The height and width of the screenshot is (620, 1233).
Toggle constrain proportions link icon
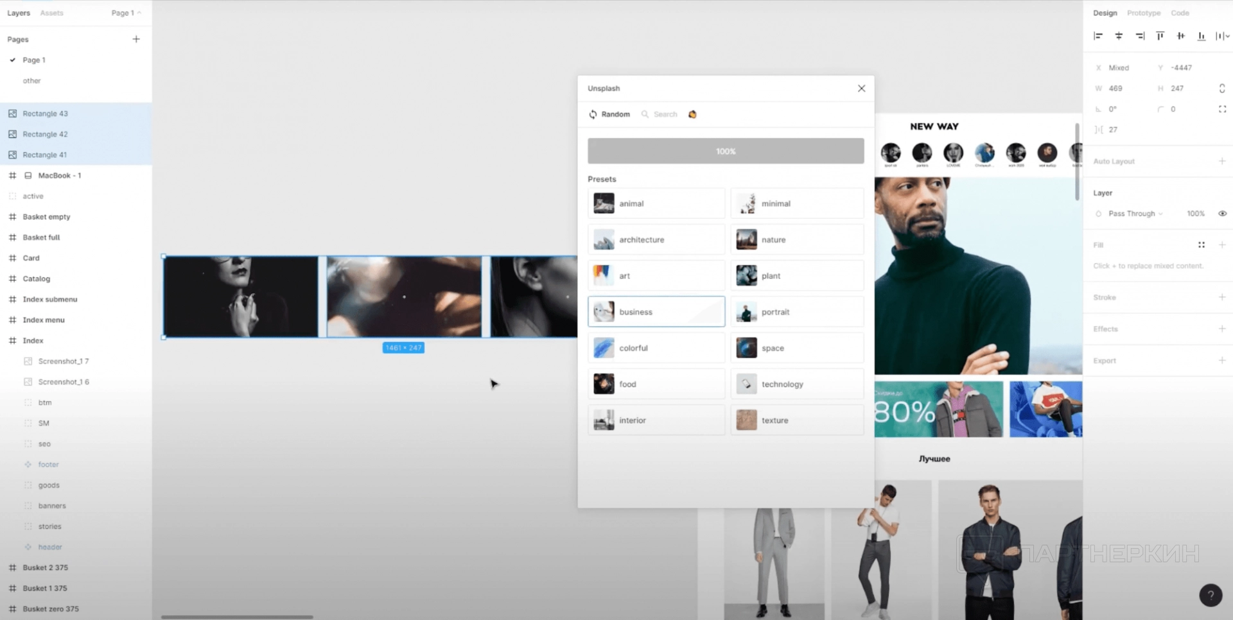[x=1222, y=89]
